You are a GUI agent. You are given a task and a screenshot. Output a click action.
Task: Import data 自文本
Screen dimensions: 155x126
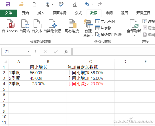coord(37,26)
